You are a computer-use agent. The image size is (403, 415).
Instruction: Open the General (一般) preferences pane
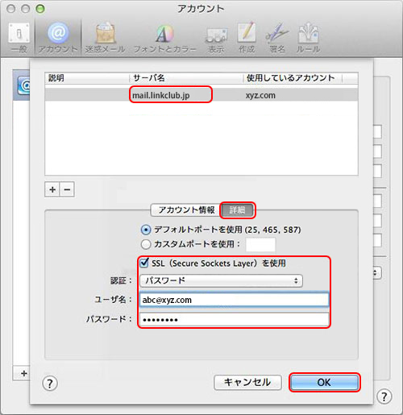tap(19, 38)
